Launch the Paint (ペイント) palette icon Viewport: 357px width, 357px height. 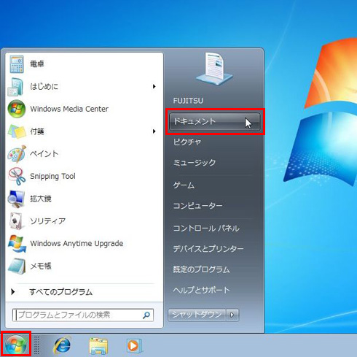[x=17, y=154]
